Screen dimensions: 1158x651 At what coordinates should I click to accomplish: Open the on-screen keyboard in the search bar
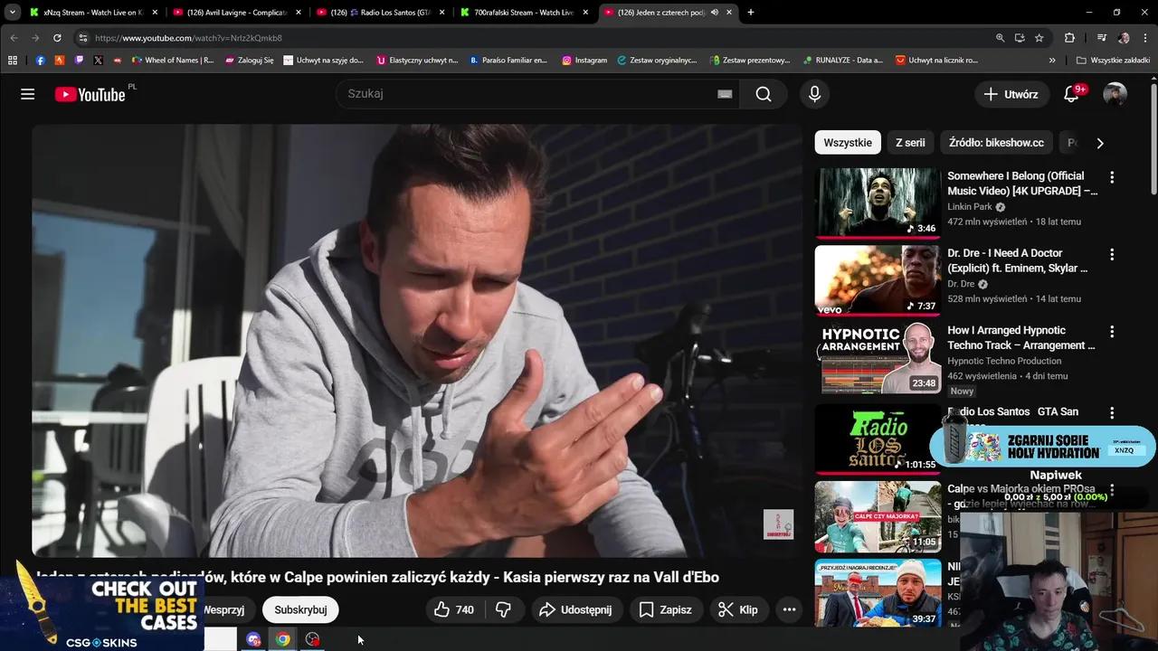(x=724, y=94)
